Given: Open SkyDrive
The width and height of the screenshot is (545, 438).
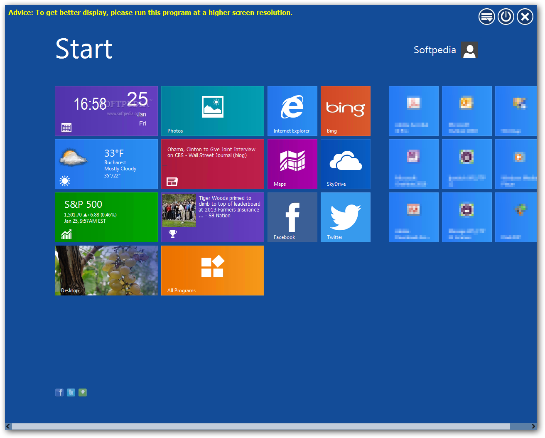Looking at the screenshot, I should [x=345, y=164].
